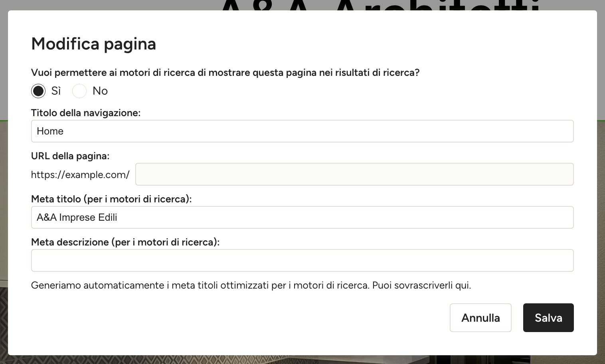Screen dimensions: 605x364
Task: Select the Sì radio button
Action: [x=38, y=91]
